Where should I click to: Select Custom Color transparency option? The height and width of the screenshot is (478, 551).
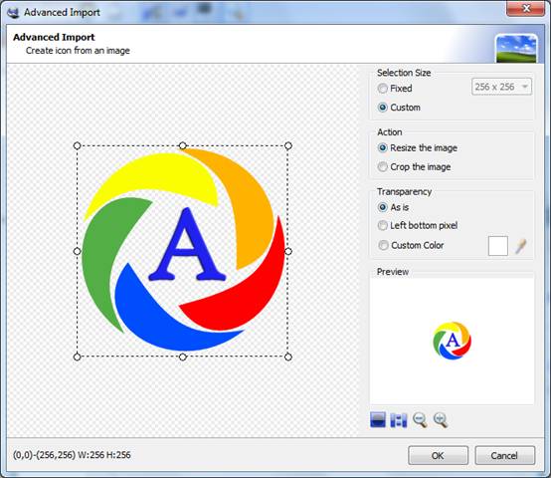383,245
